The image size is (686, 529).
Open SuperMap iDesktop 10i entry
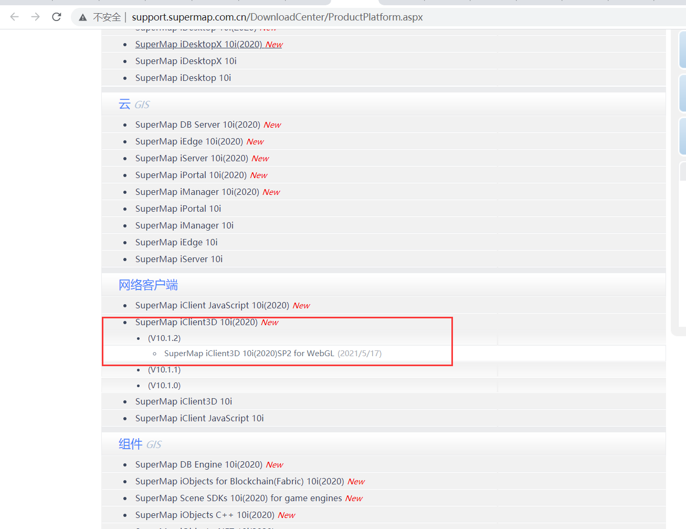click(x=183, y=78)
